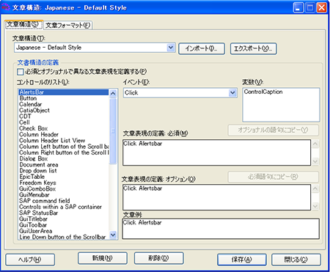Click the application icon in the title bar
The width and height of the screenshot is (330, 272).
(5, 7)
